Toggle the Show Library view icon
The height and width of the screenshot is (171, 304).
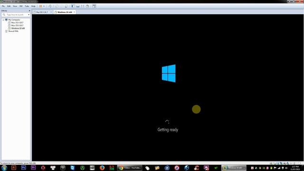(x=73, y=6)
